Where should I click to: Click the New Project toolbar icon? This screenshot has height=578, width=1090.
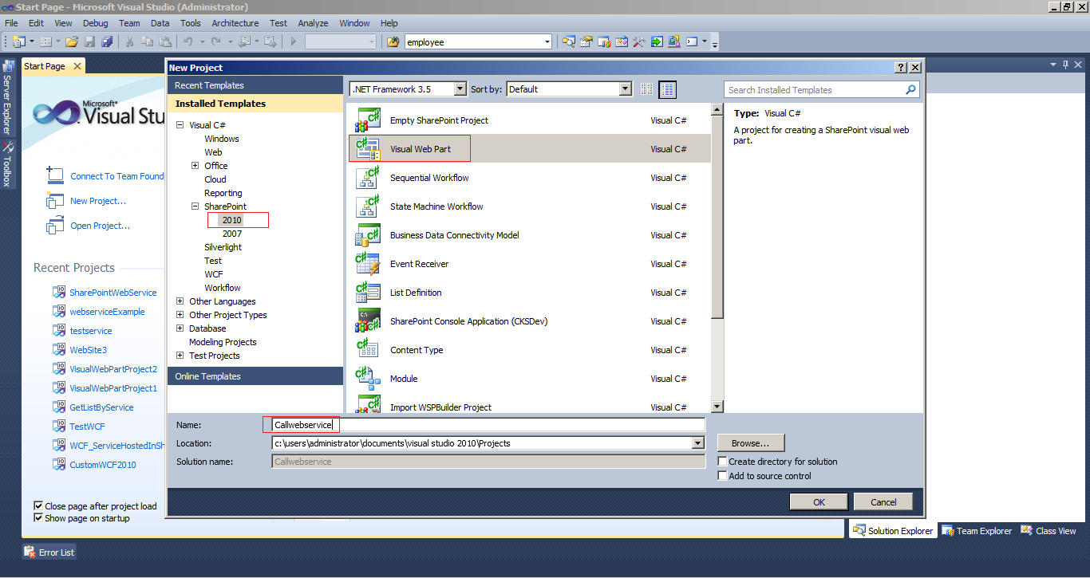19,41
